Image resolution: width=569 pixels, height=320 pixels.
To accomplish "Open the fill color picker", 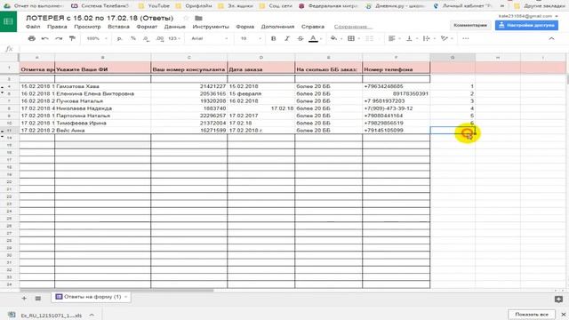I will 334,38.
